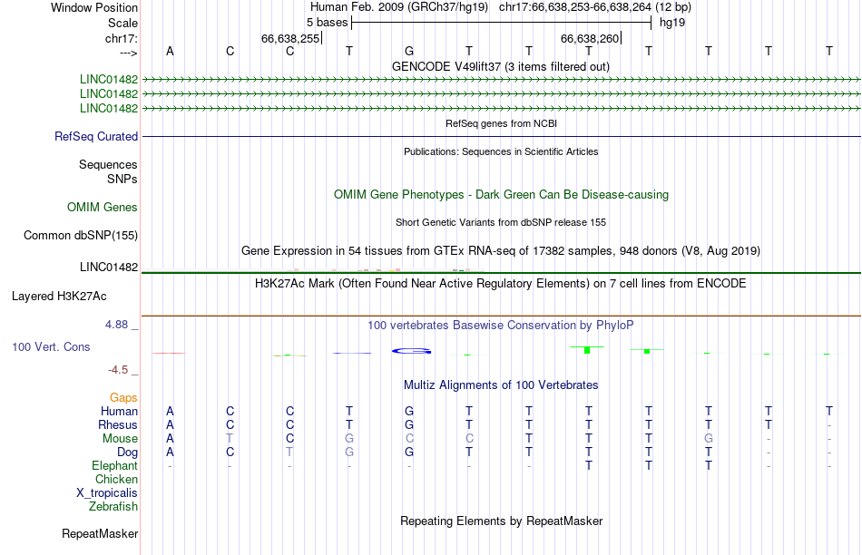Select the Layered H3K27Ac track label
This screenshot has height=555, width=862.
[59, 297]
